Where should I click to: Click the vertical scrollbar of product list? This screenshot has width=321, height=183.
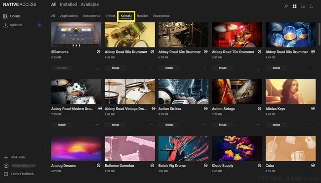[319, 34]
